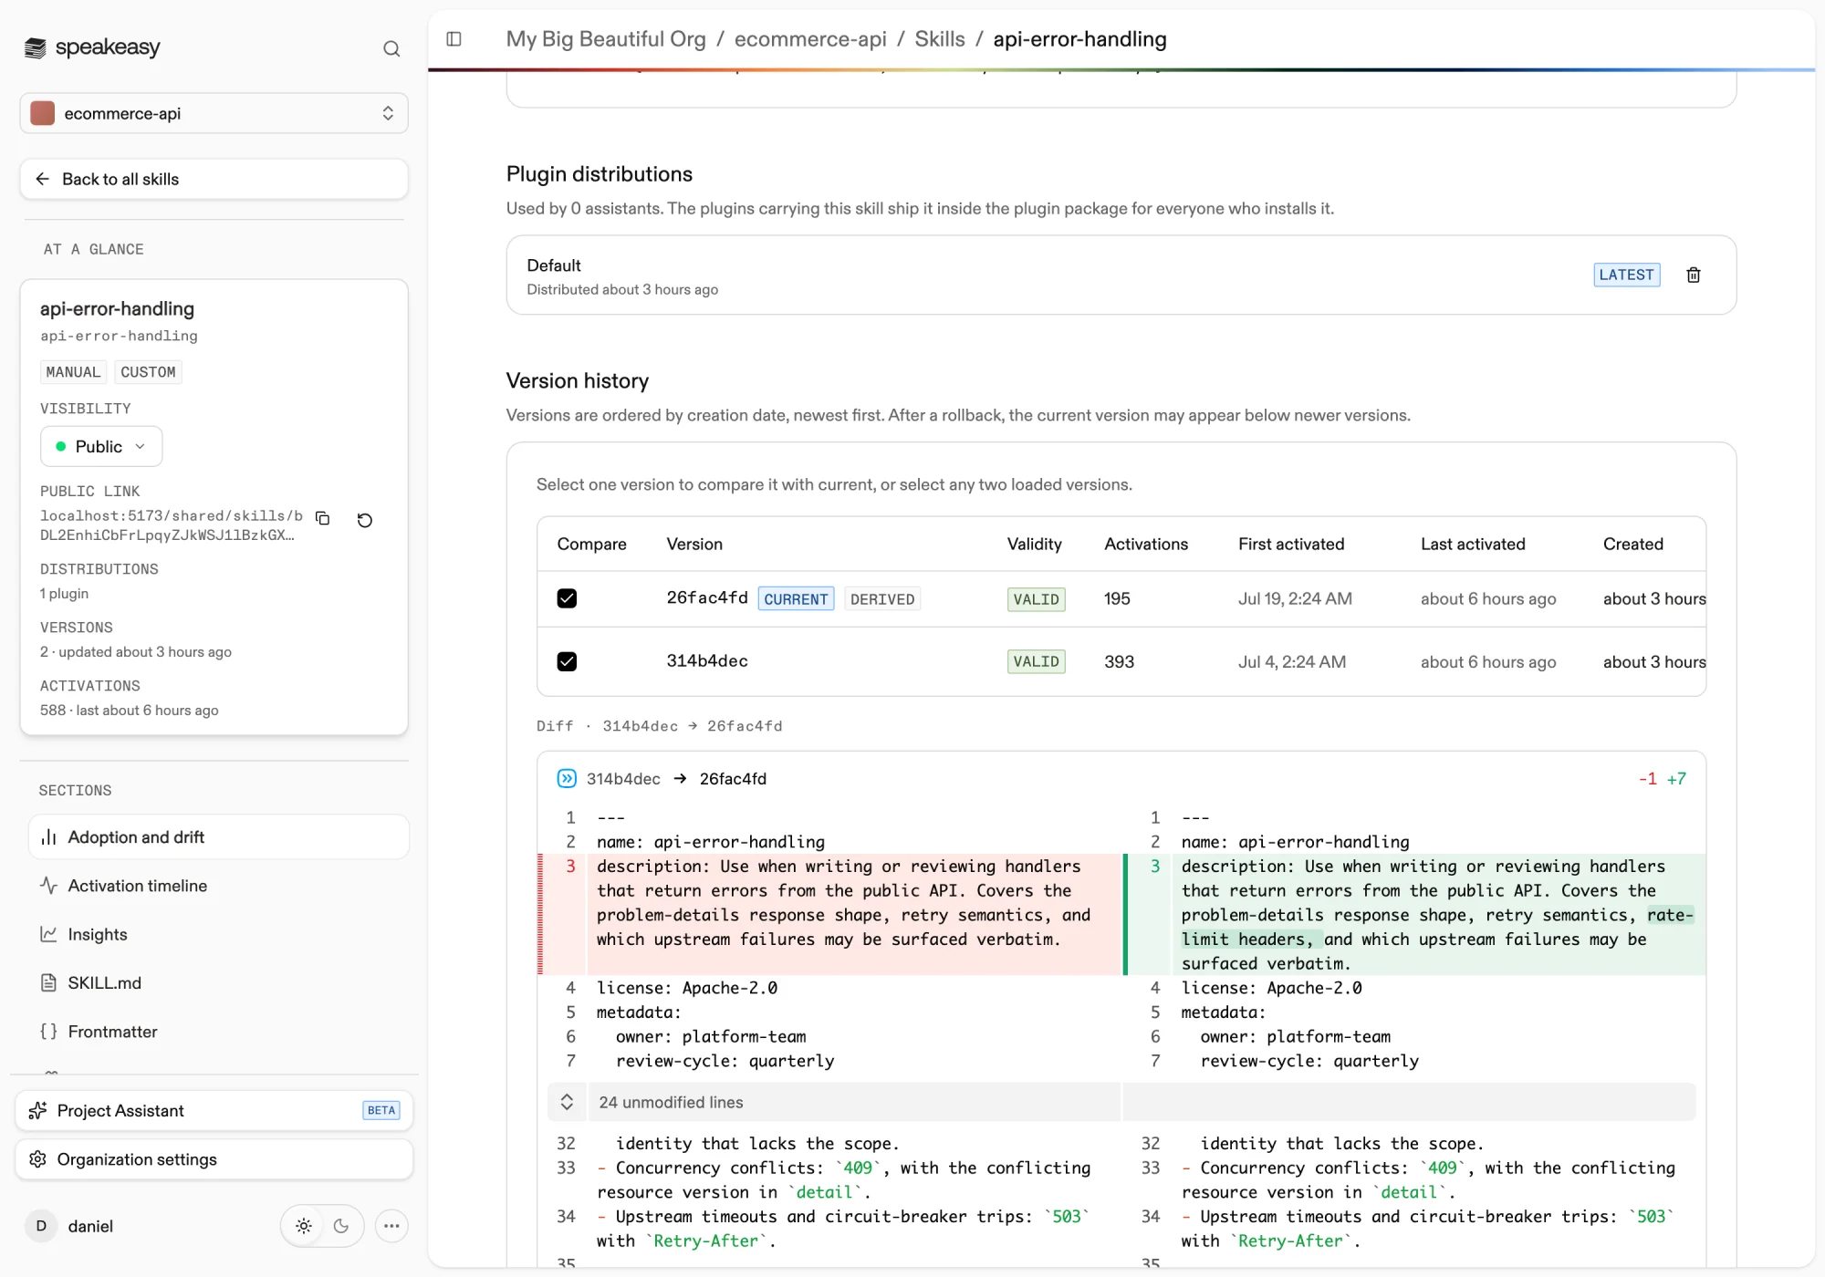Open Project Assistant

(214, 1110)
